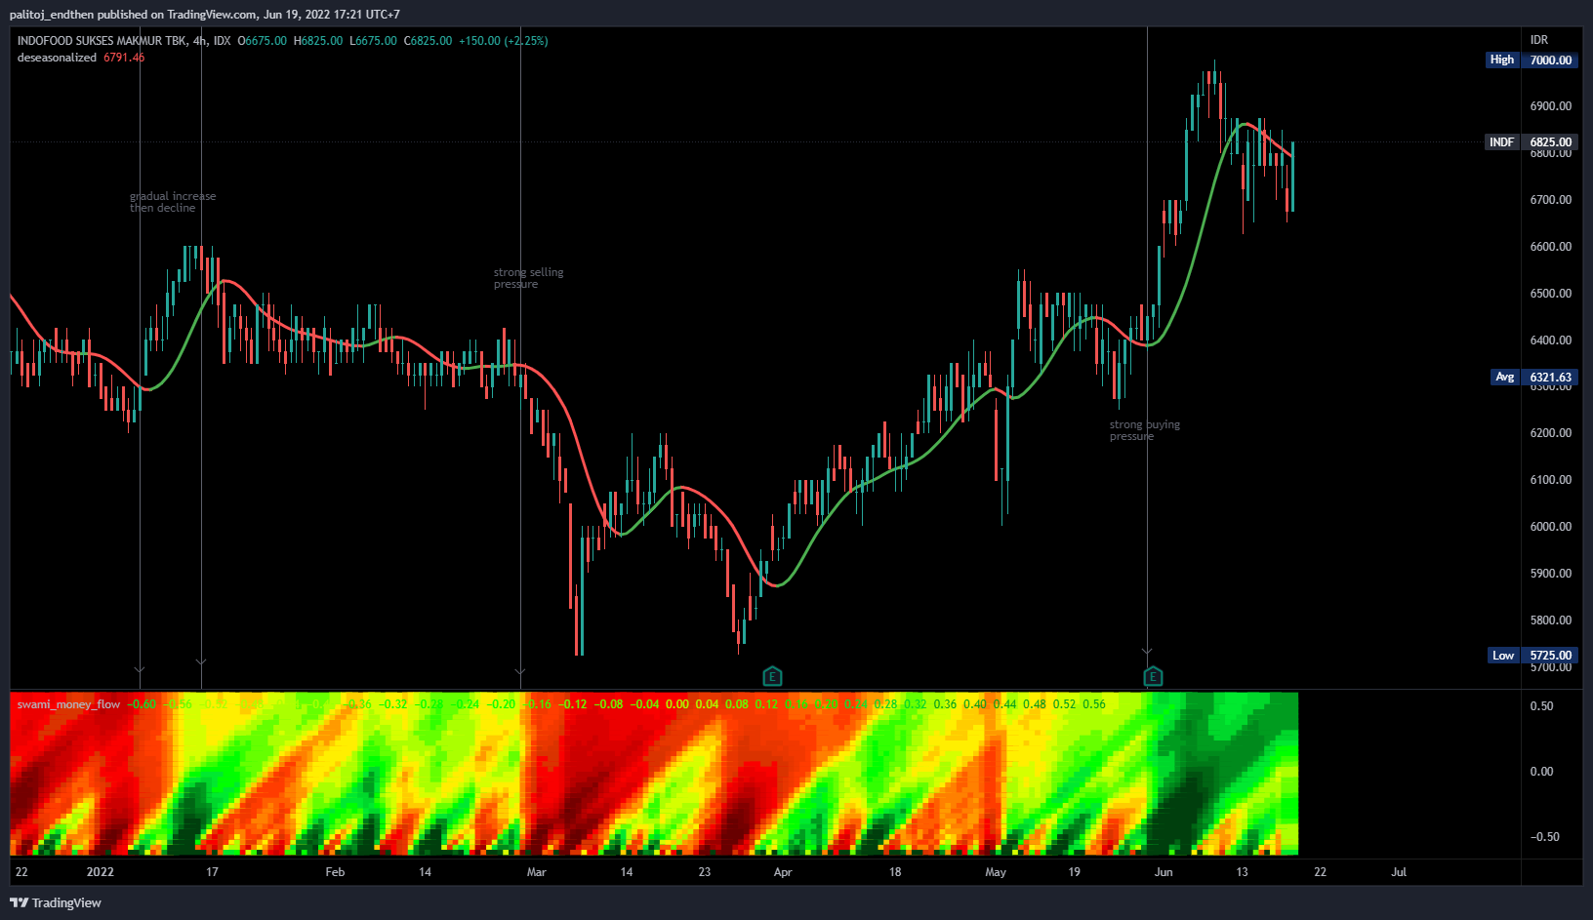The image size is (1593, 920).
Task: Click the Jul date axis label
Action: [x=1399, y=872]
